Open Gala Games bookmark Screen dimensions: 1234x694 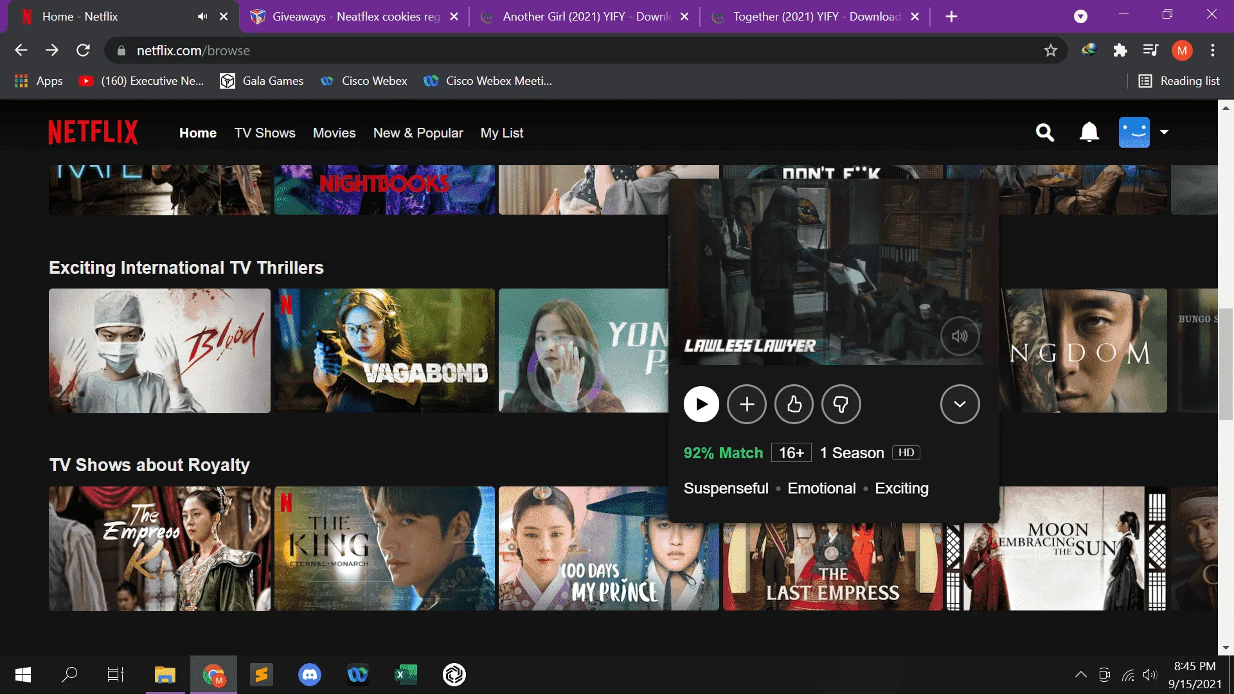(x=262, y=81)
